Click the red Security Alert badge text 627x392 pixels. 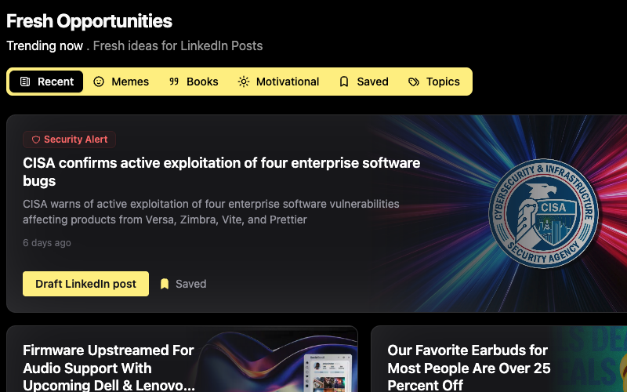coord(75,140)
